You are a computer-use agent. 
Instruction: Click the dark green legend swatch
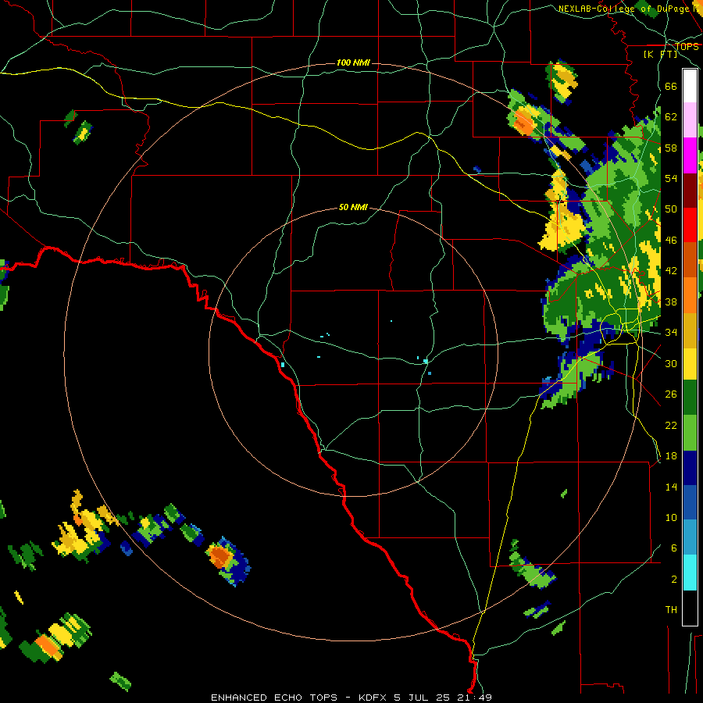point(690,398)
